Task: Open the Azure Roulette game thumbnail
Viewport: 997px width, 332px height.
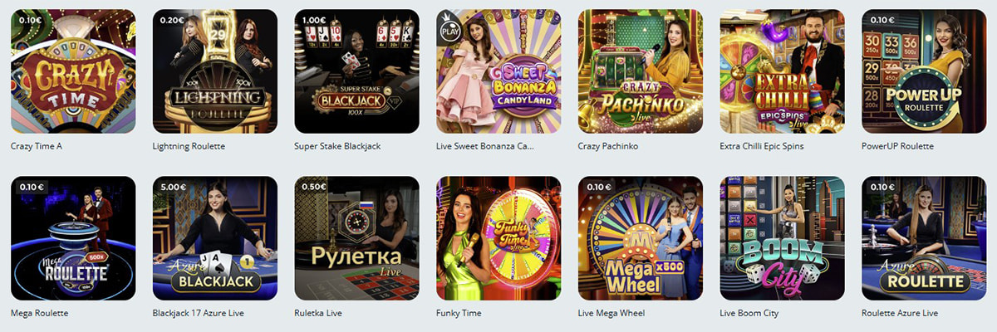Action: (924, 238)
